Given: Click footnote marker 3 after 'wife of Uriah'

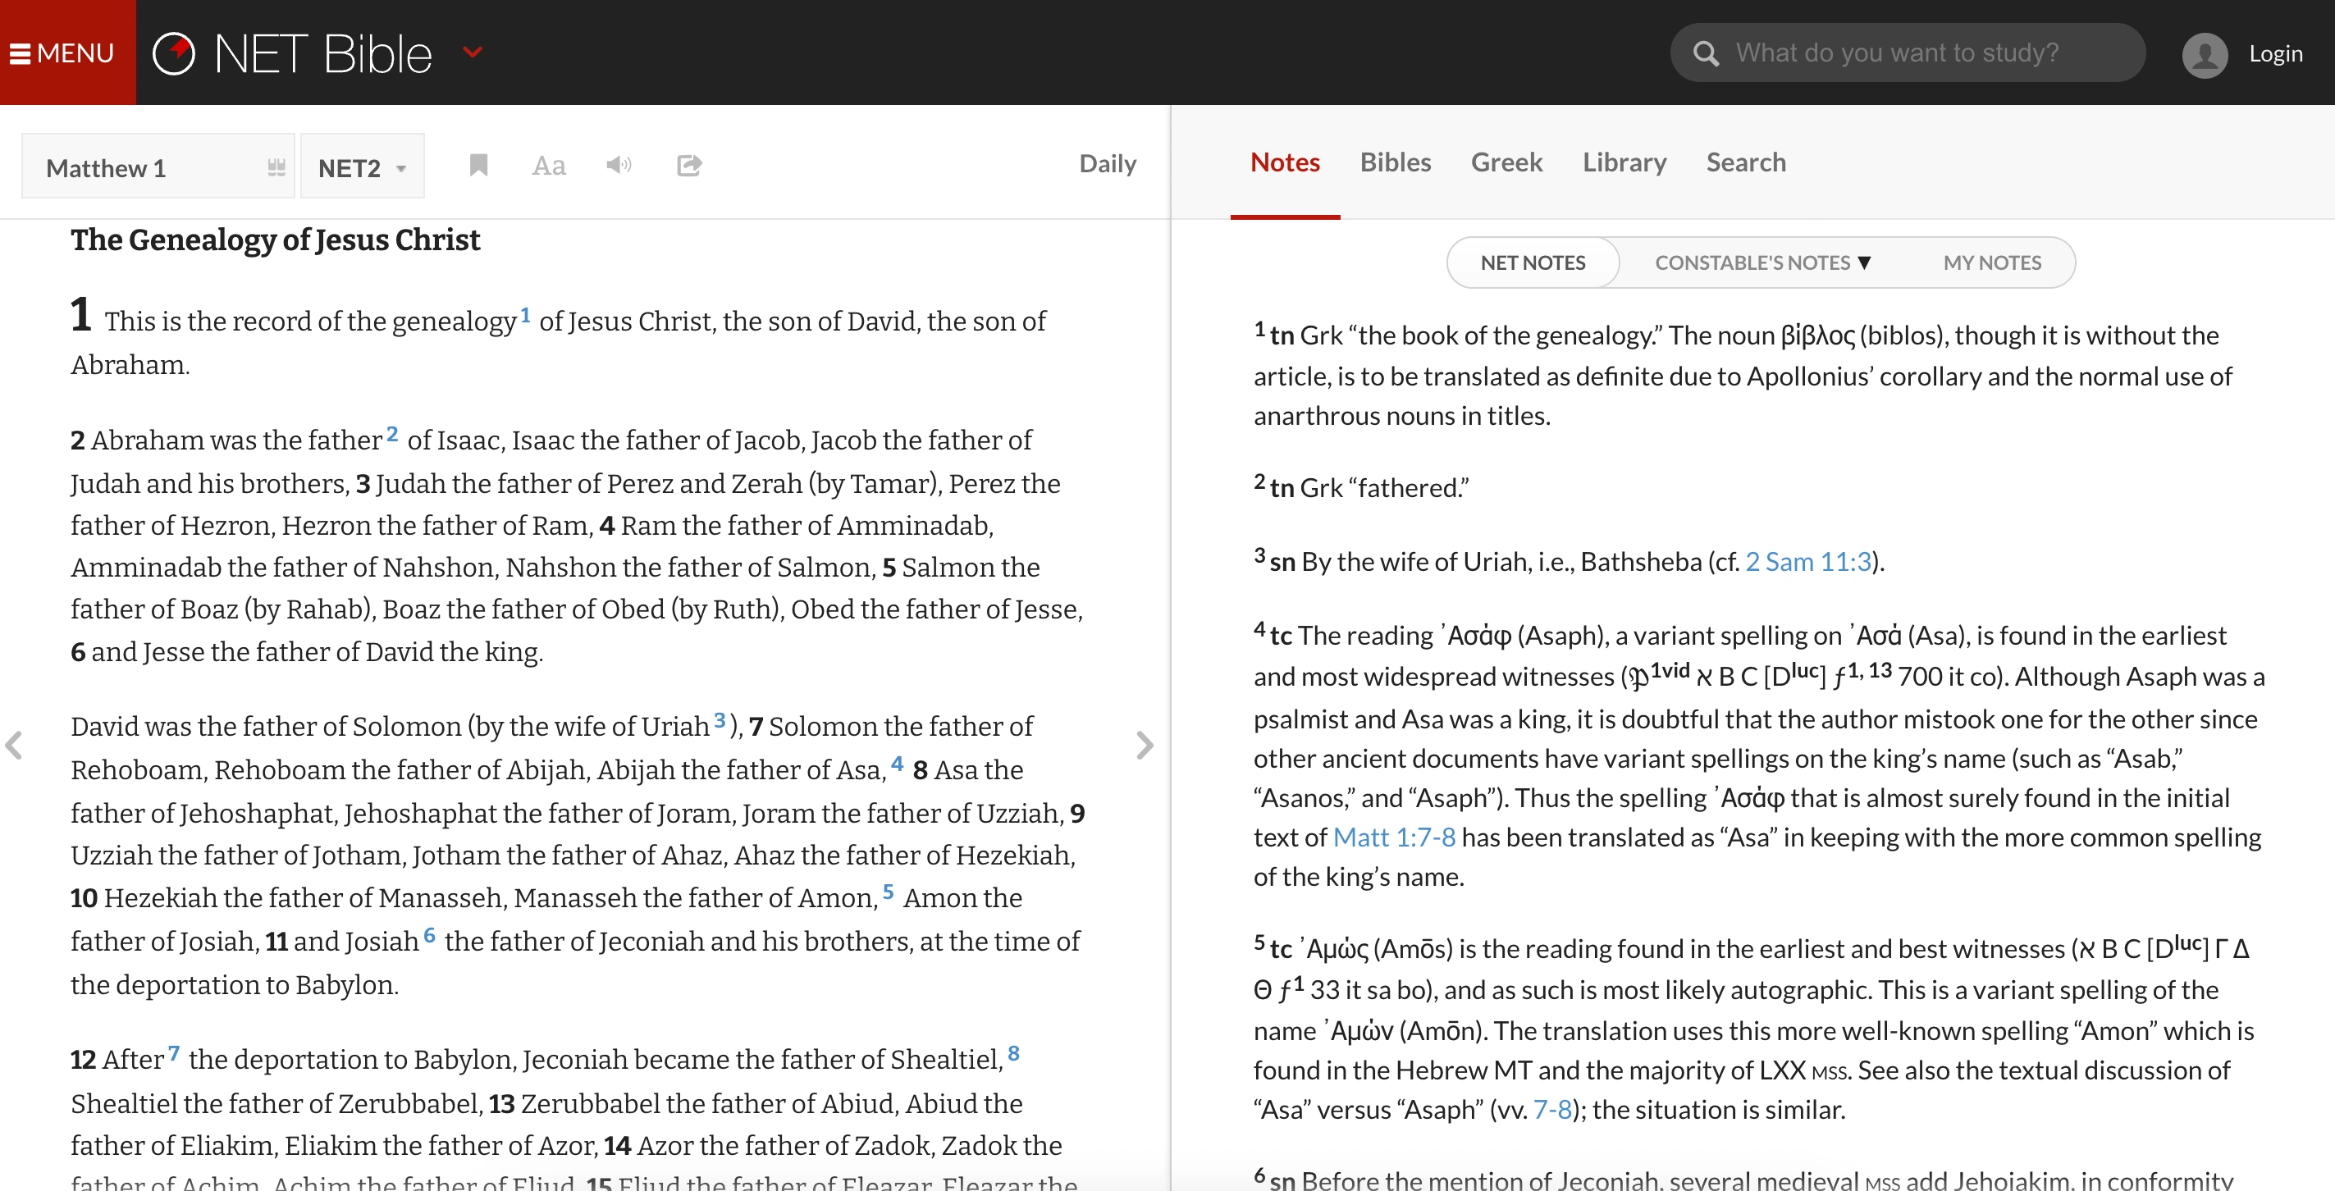Looking at the screenshot, I should point(720,719).
